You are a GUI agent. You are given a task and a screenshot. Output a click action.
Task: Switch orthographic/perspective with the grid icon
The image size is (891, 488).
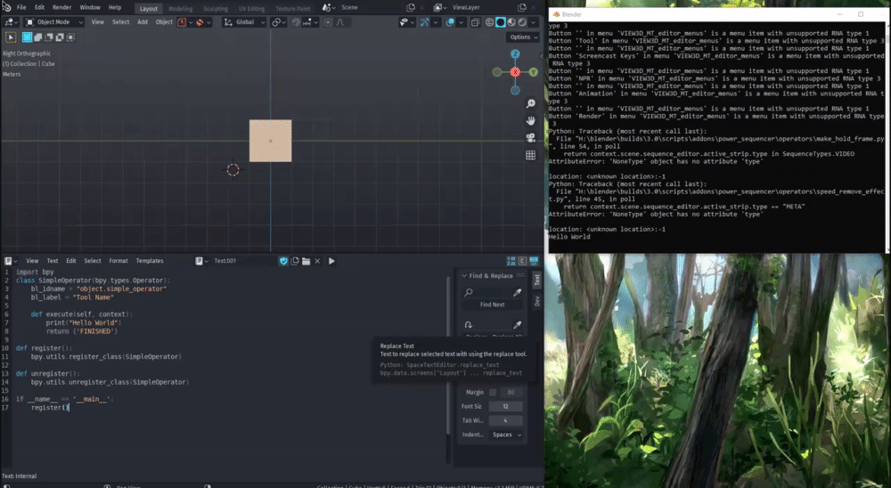531,155
